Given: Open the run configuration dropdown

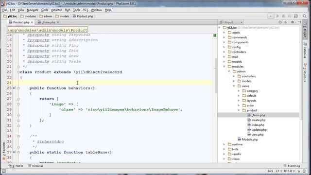Looking at the screenshot, I should (x=271, y=16).
